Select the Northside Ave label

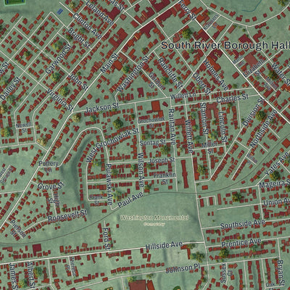pos(263,129)
